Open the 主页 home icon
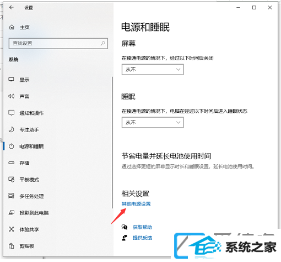This screenshot has height=262, width=281. coord(12,27)
